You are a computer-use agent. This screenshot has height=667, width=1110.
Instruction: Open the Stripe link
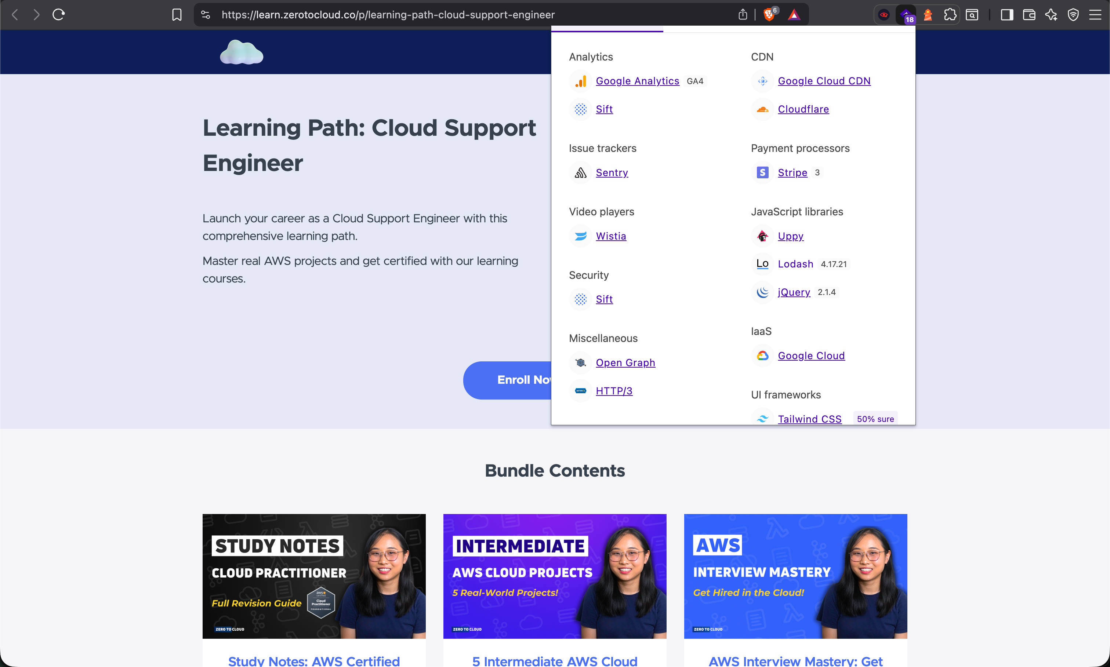pyautogui.click(x=792, y=172)
